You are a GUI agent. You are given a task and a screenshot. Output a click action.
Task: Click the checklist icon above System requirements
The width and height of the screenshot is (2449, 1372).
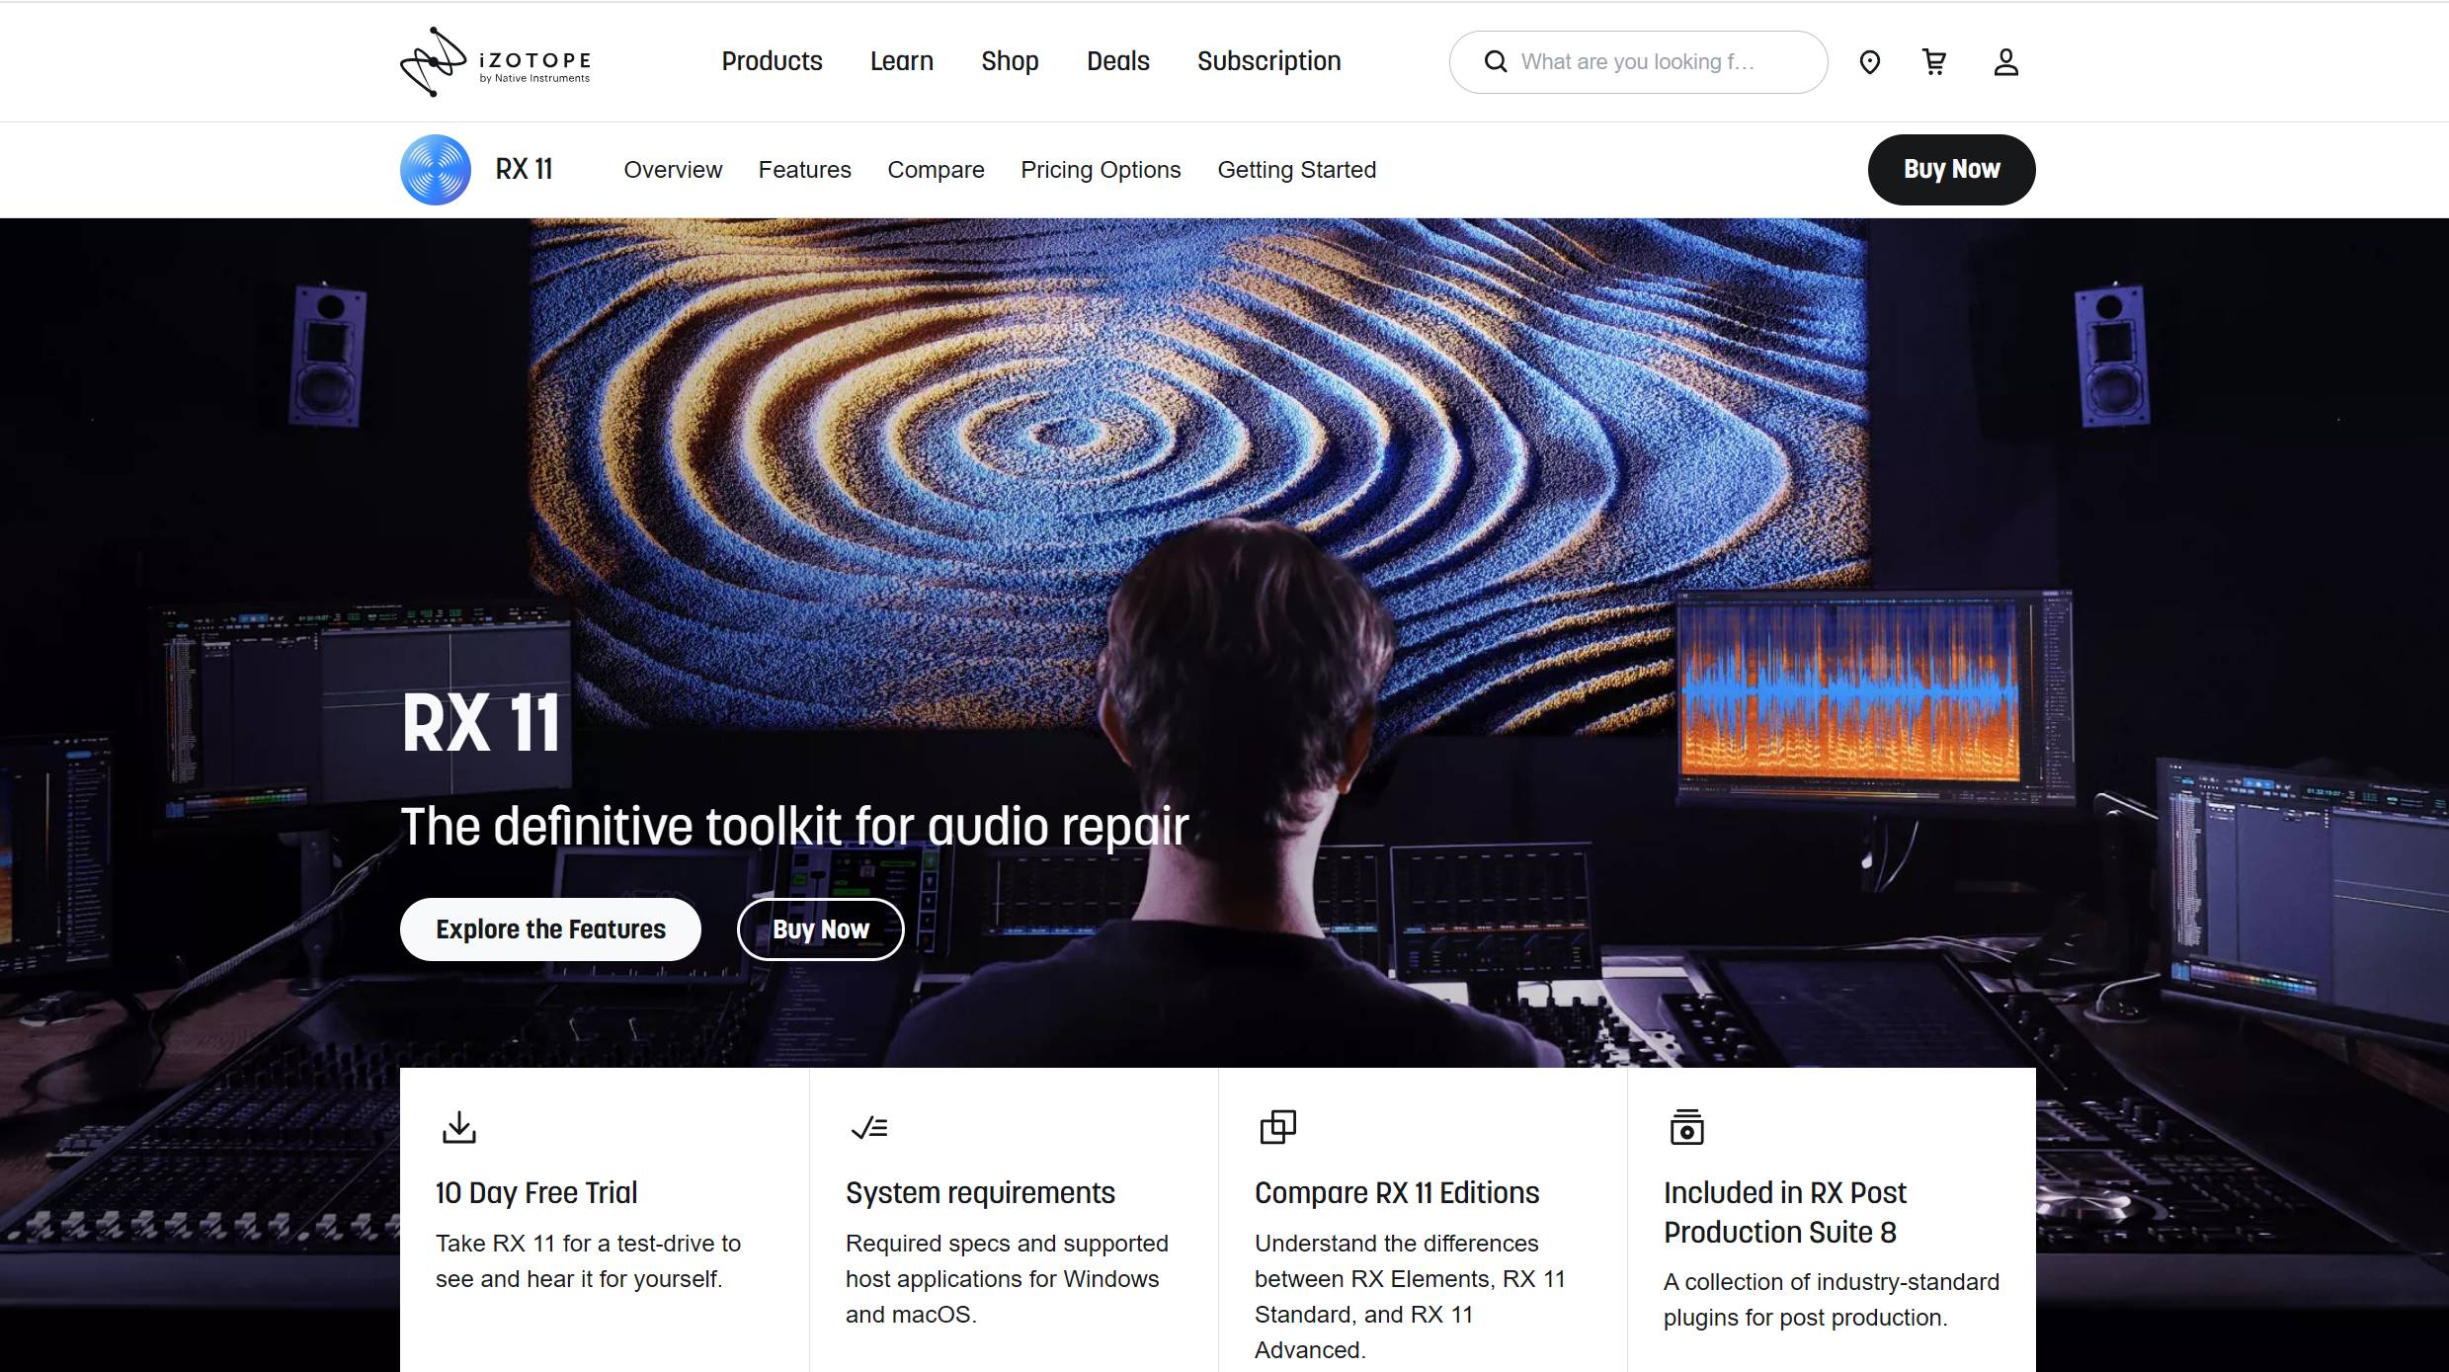[869, 1127]
